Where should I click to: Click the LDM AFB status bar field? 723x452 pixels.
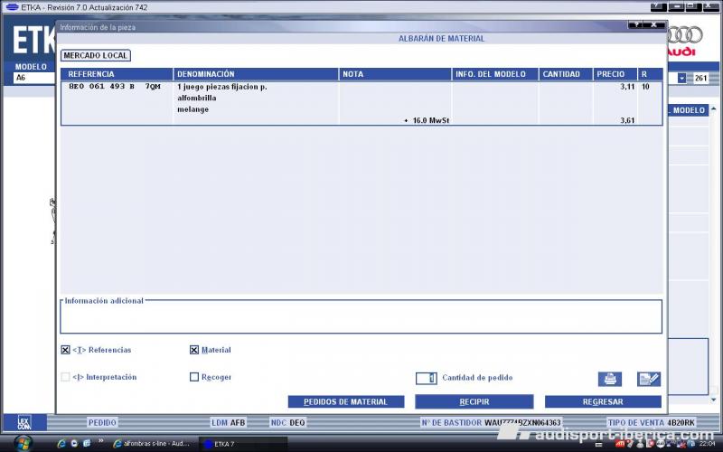click(x=229, y=422)
